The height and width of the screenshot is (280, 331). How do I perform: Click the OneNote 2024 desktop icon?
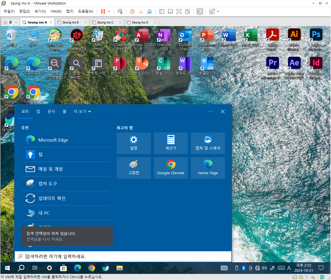click(164, 40)
